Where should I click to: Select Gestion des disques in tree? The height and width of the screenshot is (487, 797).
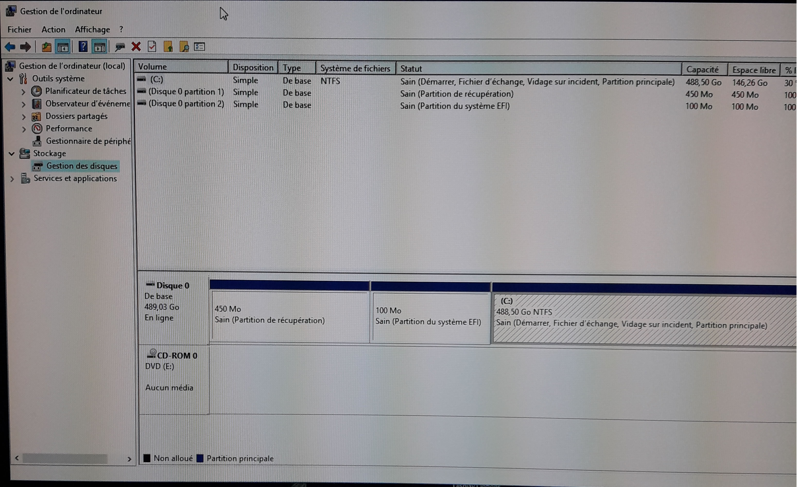82,166
